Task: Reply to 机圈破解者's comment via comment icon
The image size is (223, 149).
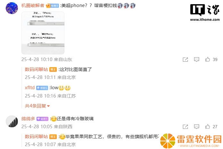Action: tap(196, 59)
